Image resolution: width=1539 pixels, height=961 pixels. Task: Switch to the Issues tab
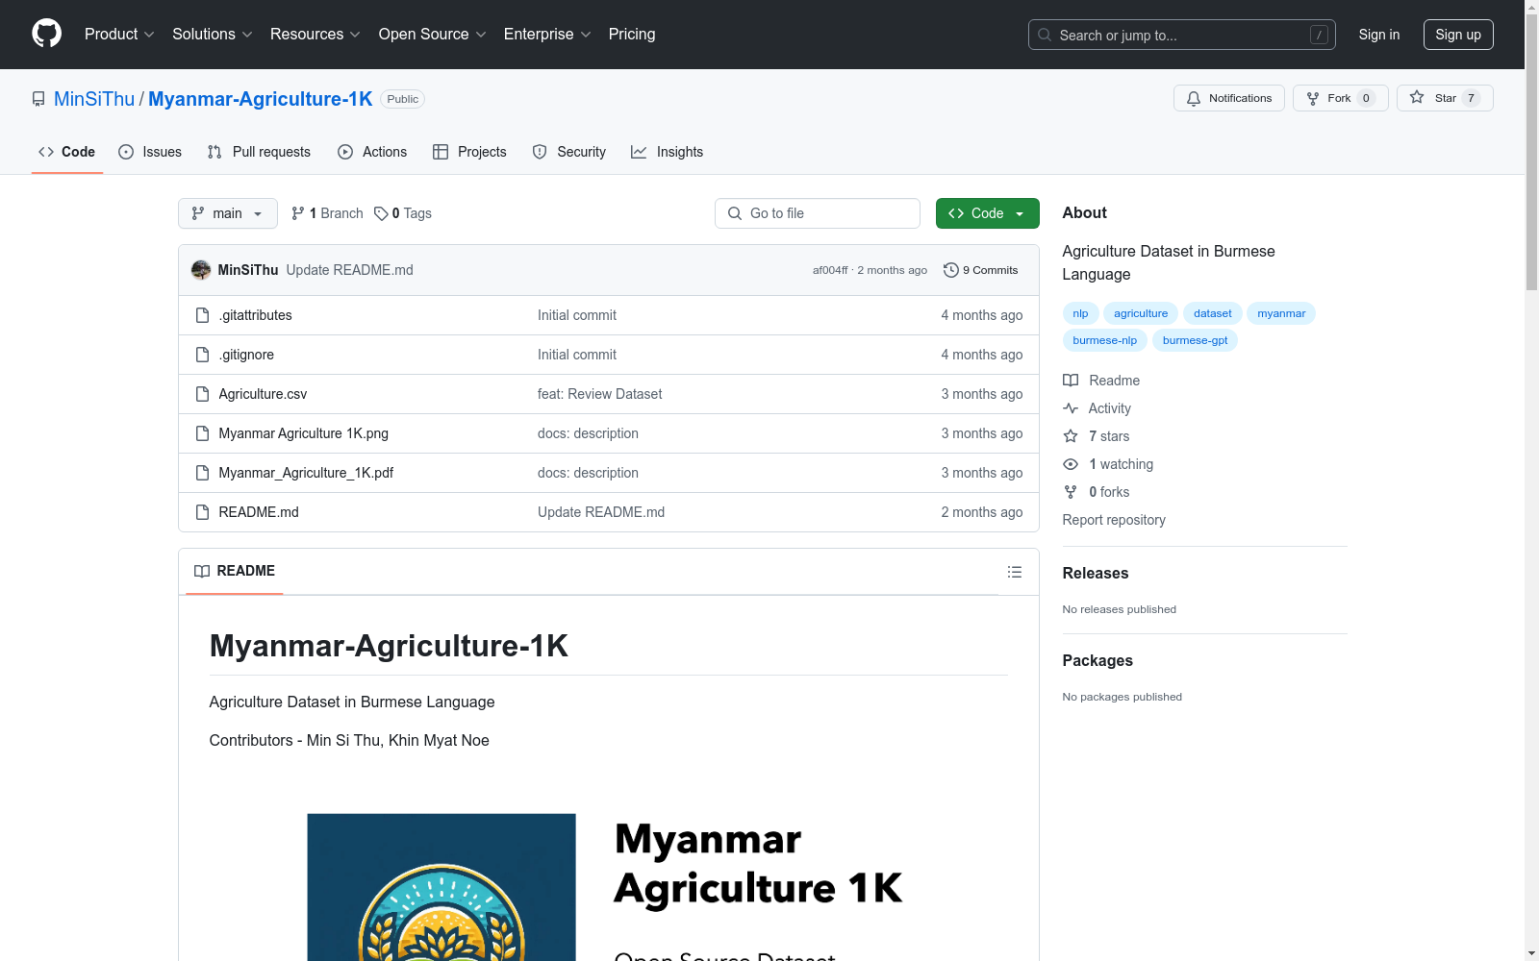[150, 152]
